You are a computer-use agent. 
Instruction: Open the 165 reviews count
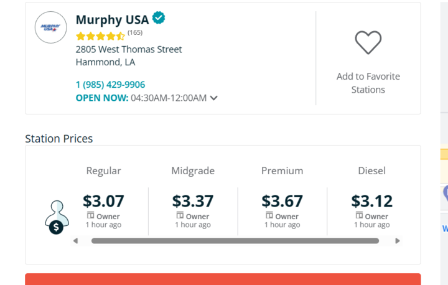(135, 32)
